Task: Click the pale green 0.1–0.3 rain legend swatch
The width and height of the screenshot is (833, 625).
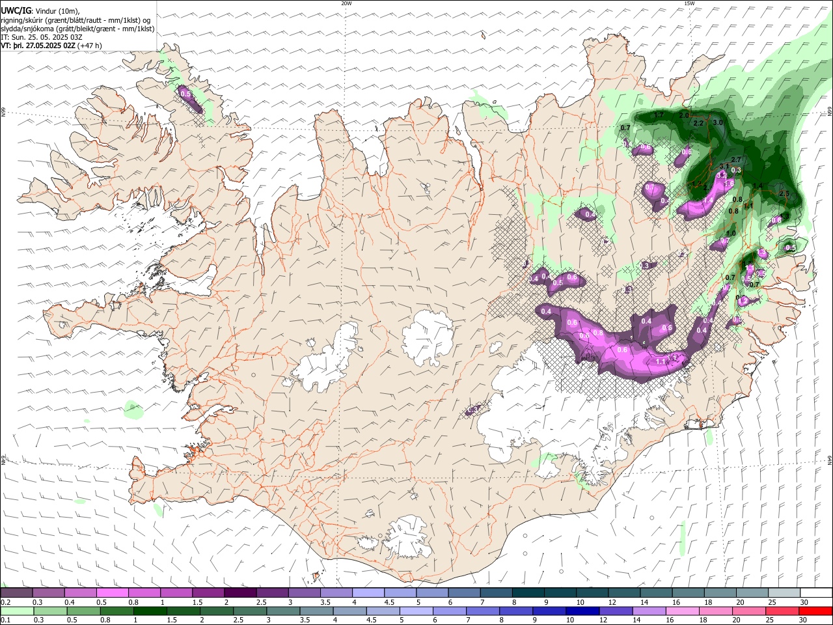Action: 16,611
